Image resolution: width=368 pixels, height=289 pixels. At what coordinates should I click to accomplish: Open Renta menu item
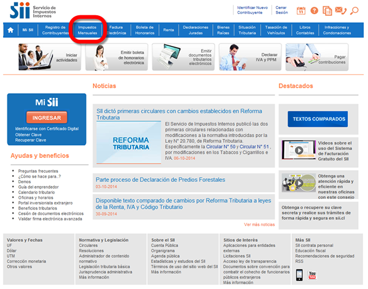point(169,30)
